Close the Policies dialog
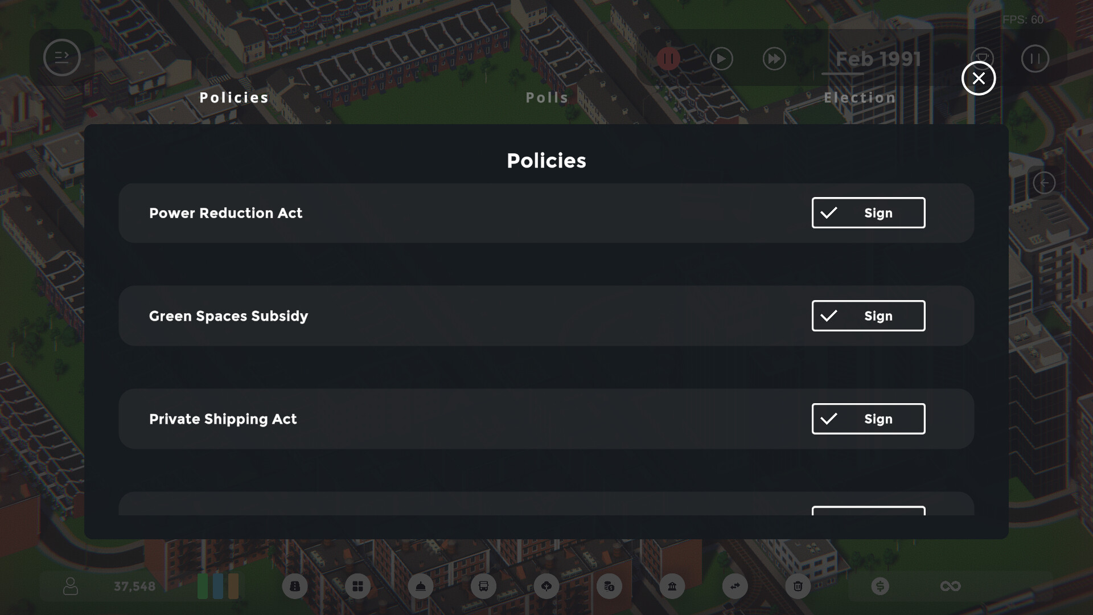The height and width of the screenshot is (615, 1093). point(979,79)
